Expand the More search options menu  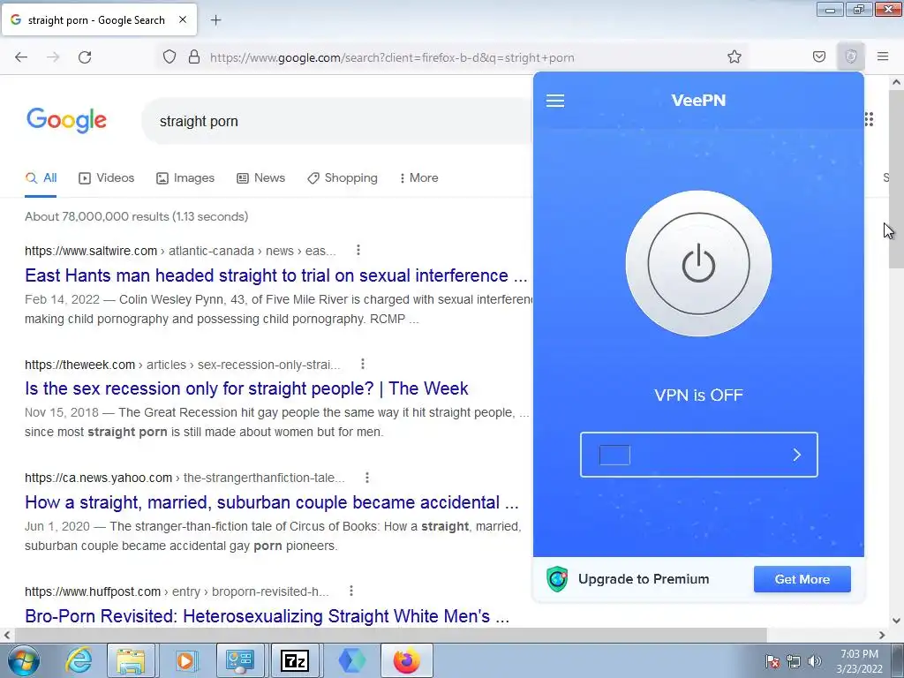click(x=418, y=178)
